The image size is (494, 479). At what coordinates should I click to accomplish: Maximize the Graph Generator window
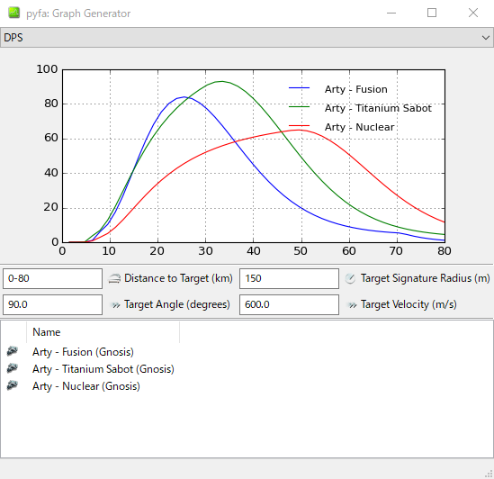pyautogui.click(x=432, y=13)
